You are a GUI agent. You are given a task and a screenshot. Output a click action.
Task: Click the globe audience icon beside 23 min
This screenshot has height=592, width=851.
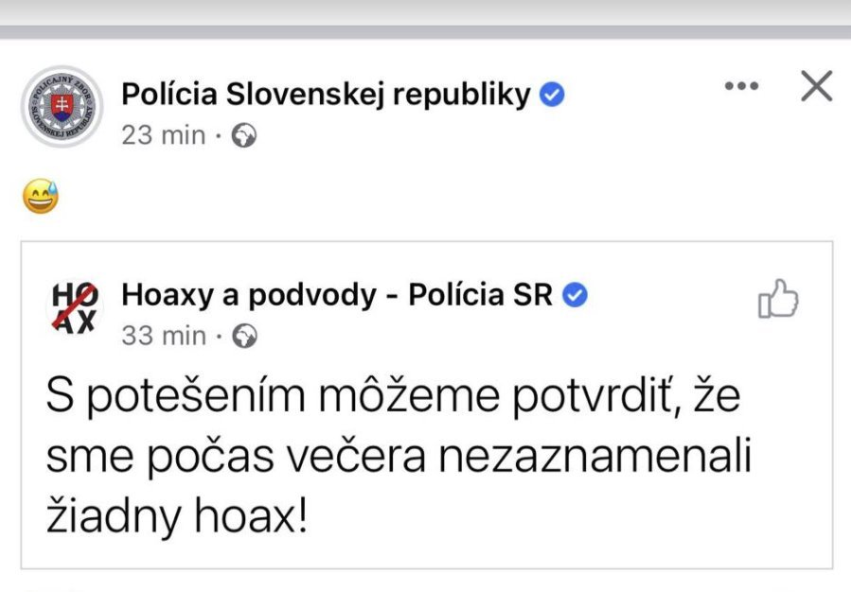pos(244,136)
